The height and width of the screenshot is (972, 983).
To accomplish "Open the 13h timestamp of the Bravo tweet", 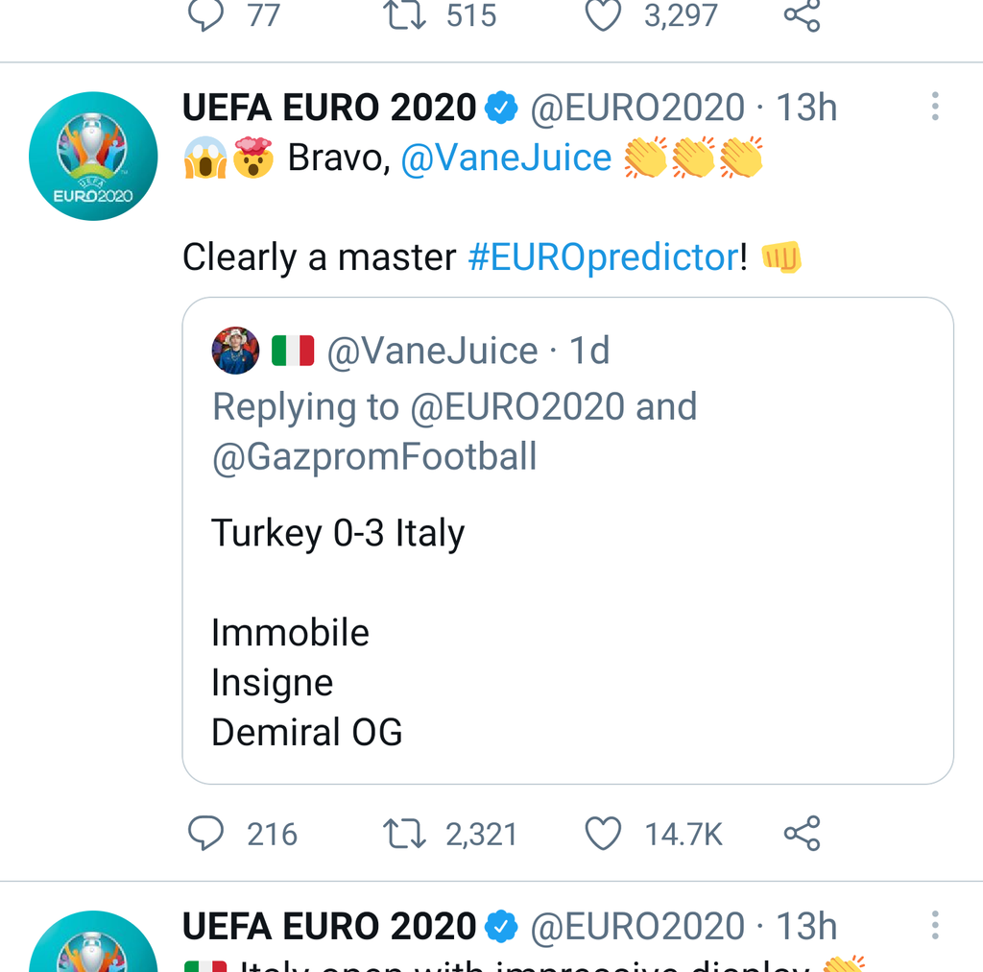I will [x=806, y=109].
